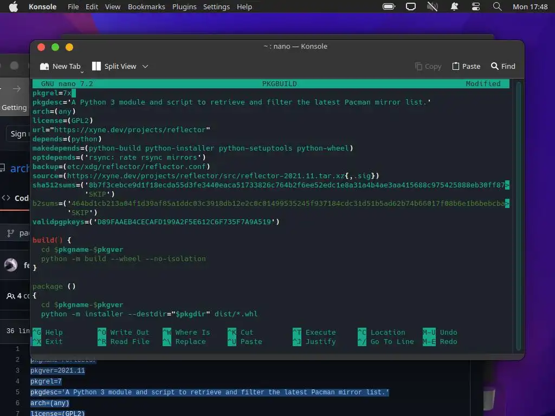
Task: Click the New Tab button in Konsole
Action: tap(60, 66)
